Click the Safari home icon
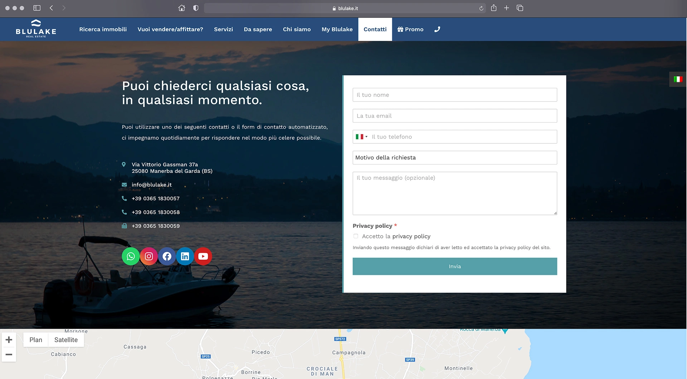The image size is (687, 379). pos(181,8)
